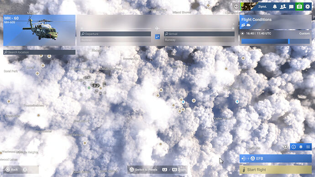
Task: Open the friends list icon
Action: point(283,7)
